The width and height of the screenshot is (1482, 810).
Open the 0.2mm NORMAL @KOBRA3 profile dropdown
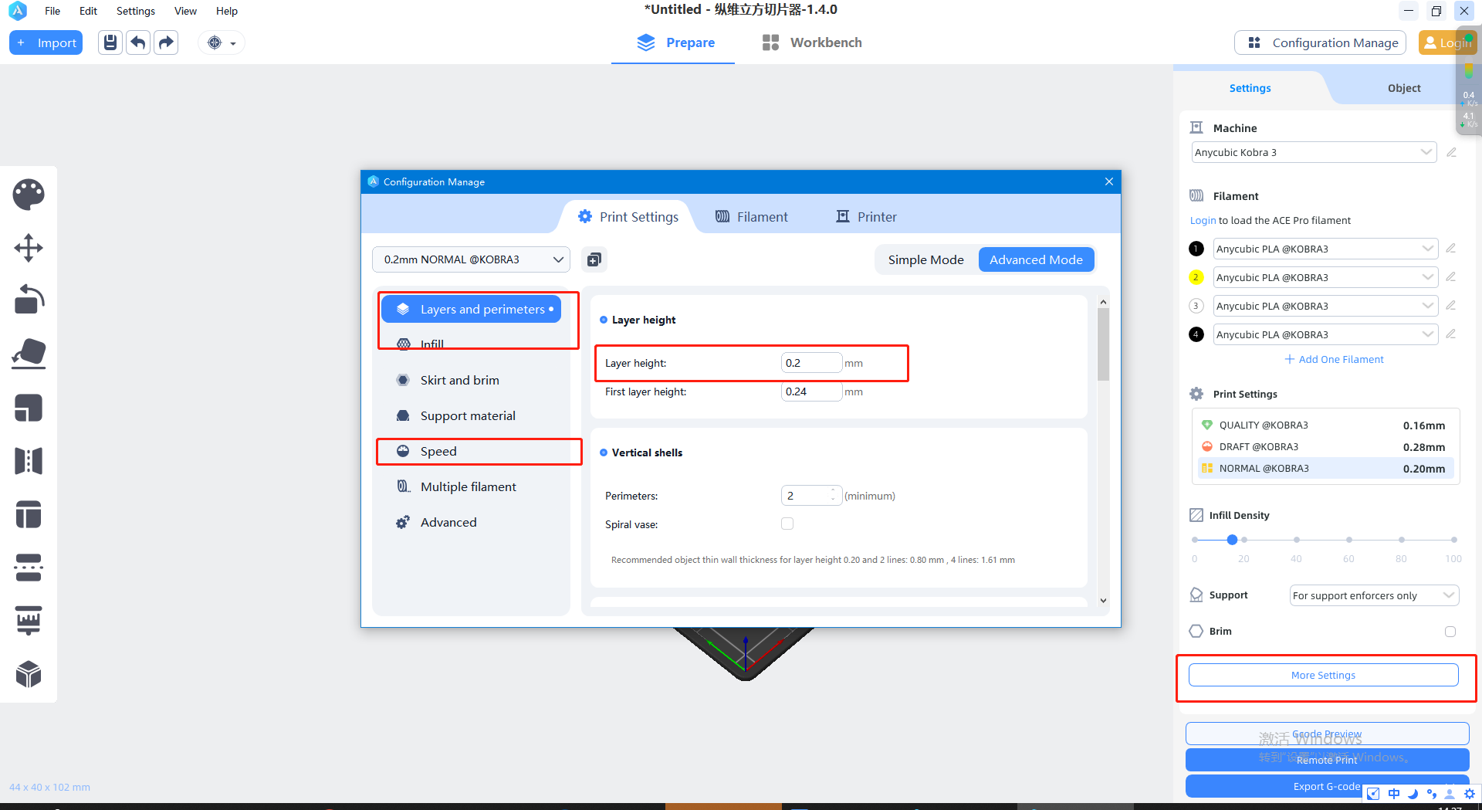pos(471,259)
